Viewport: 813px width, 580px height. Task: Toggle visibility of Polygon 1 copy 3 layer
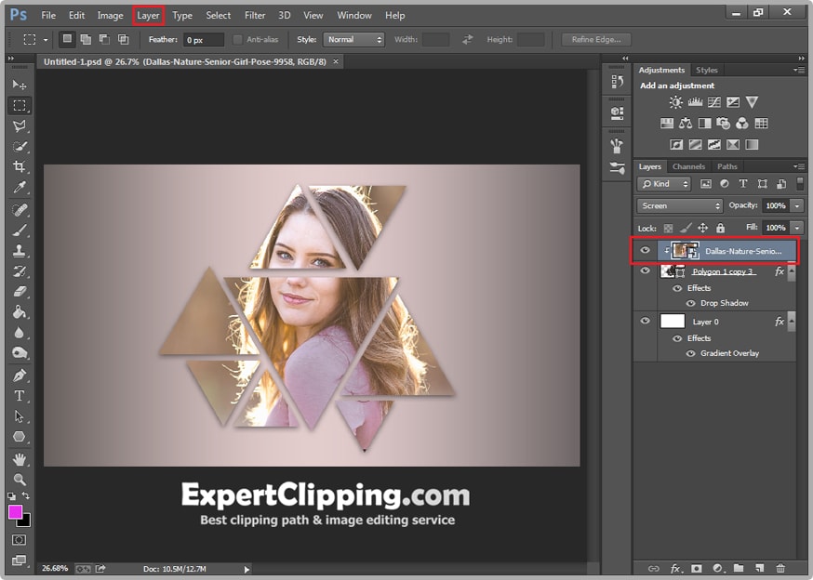646,271
